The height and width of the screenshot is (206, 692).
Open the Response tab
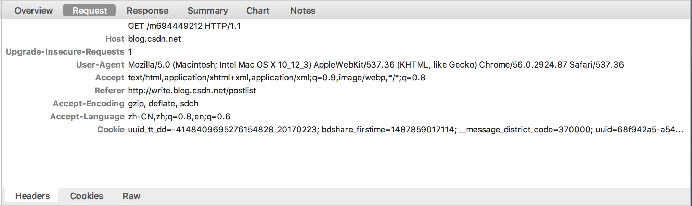148,11
